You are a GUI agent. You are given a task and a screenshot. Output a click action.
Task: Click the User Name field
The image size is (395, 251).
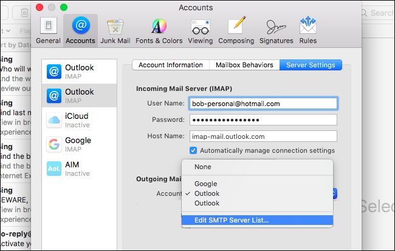click(263, 104)
